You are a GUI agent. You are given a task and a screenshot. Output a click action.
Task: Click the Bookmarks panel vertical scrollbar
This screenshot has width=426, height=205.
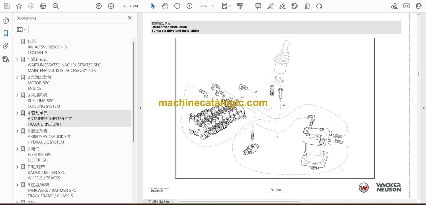(133, 92)
